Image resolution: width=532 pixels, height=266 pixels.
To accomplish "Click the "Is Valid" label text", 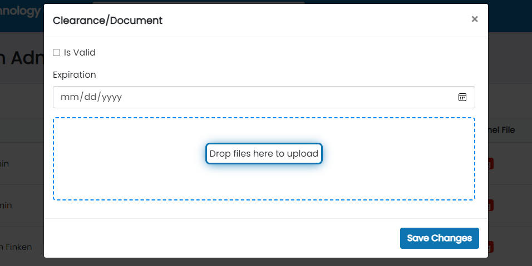I will click(x=80, y=53).
